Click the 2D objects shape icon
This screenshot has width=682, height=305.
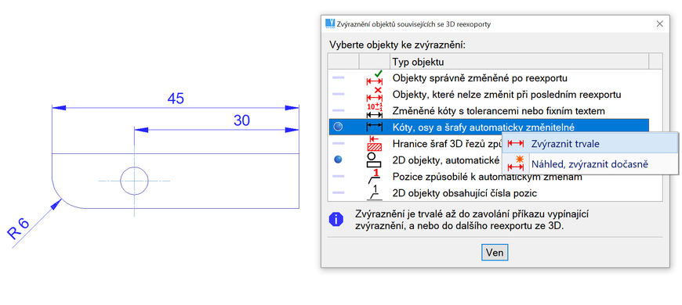click(374, 160)
